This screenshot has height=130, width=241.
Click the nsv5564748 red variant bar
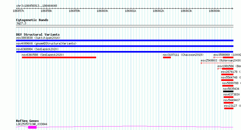[x=227, y=80]
